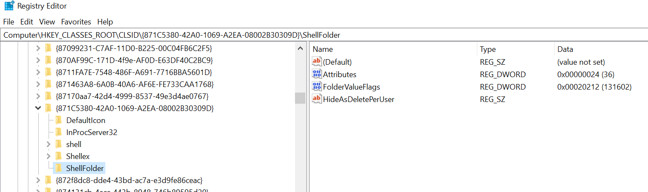
Task: Select the {872f8dc8-dde4-43bd-ac7a-e3d9fe86ceac} key
Action: click(x=129, y=180)
